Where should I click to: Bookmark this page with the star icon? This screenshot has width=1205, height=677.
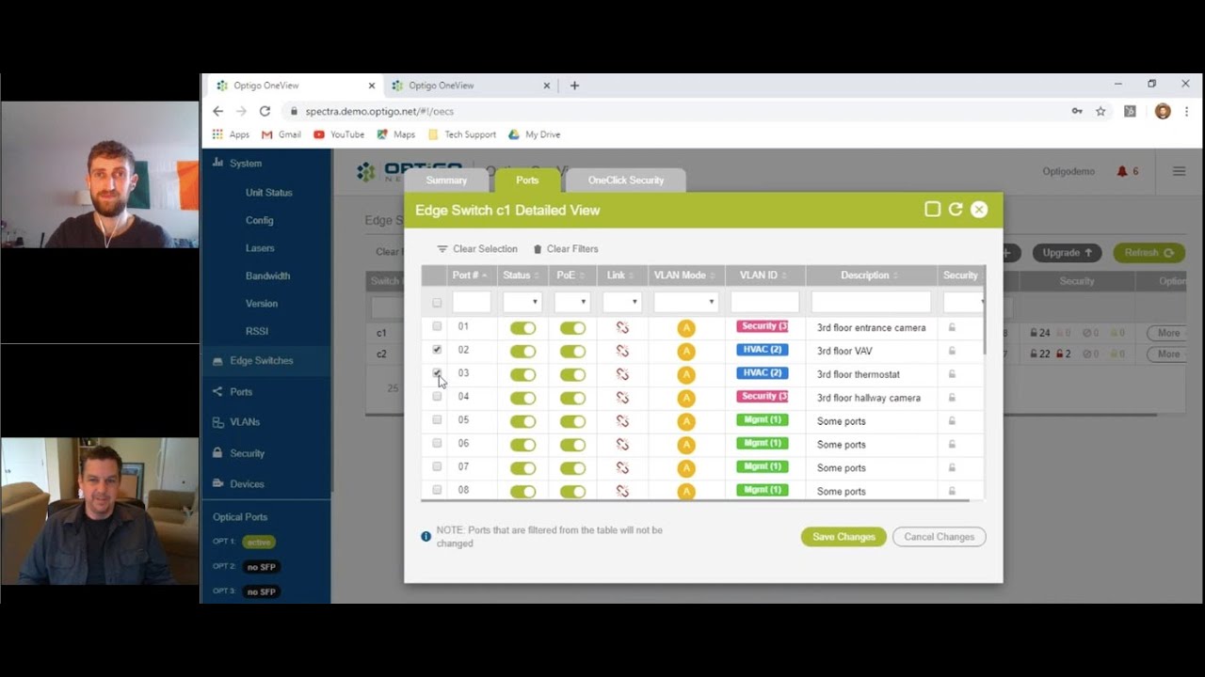click(x=1101, y=111)
